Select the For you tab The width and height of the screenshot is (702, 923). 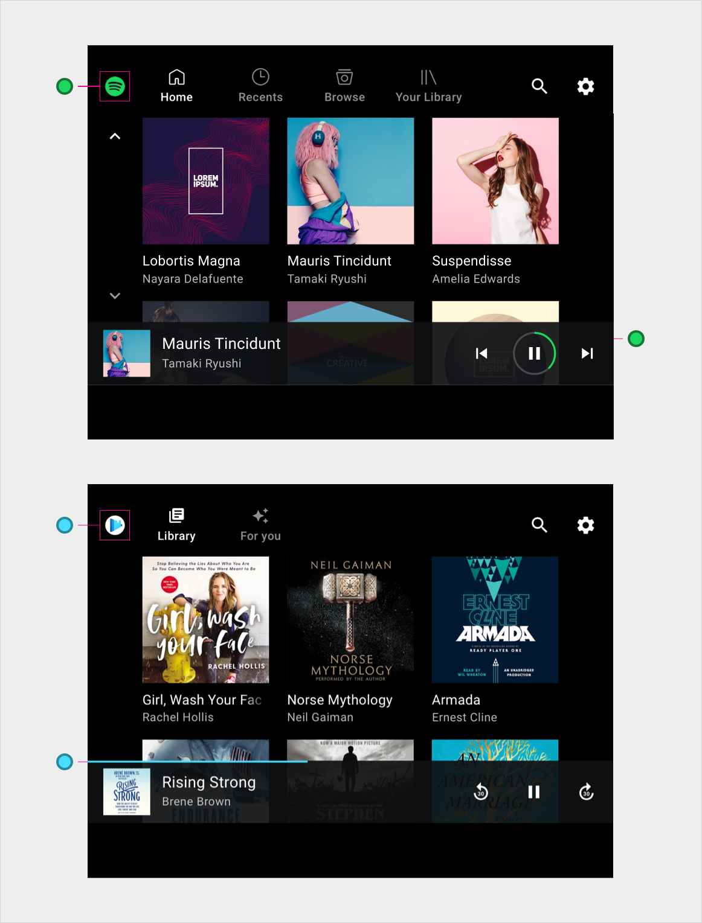260,525
